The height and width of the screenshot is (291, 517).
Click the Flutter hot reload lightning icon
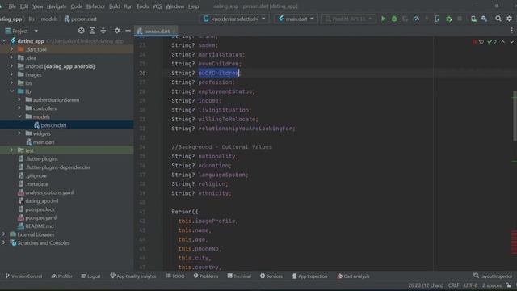point(427,19)
